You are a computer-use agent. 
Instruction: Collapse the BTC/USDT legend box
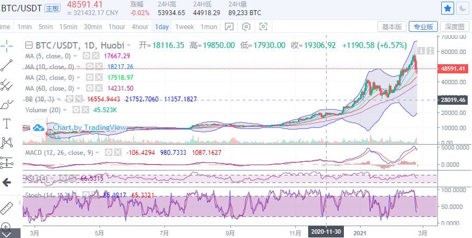[29, 45]
